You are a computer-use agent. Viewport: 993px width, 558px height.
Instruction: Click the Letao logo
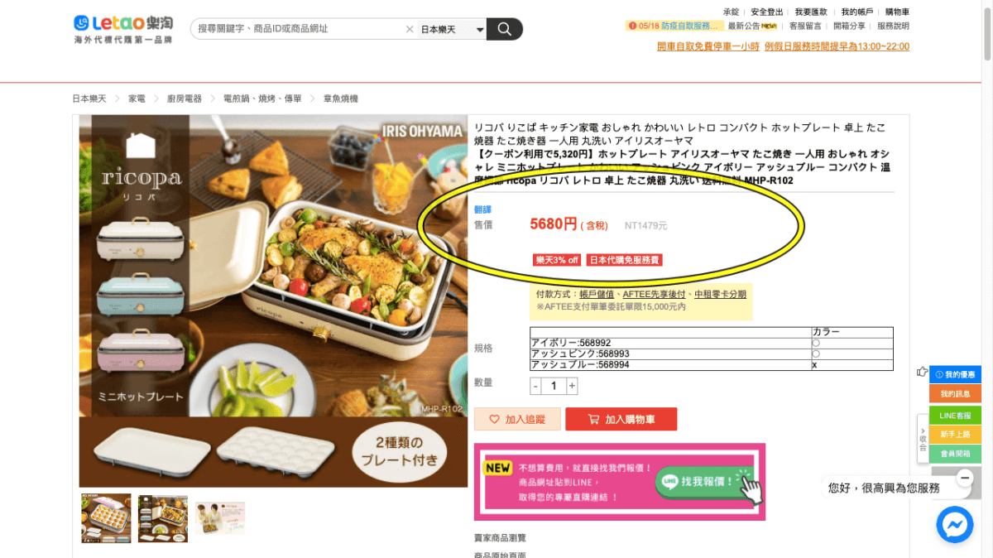(x=122, y=29)
